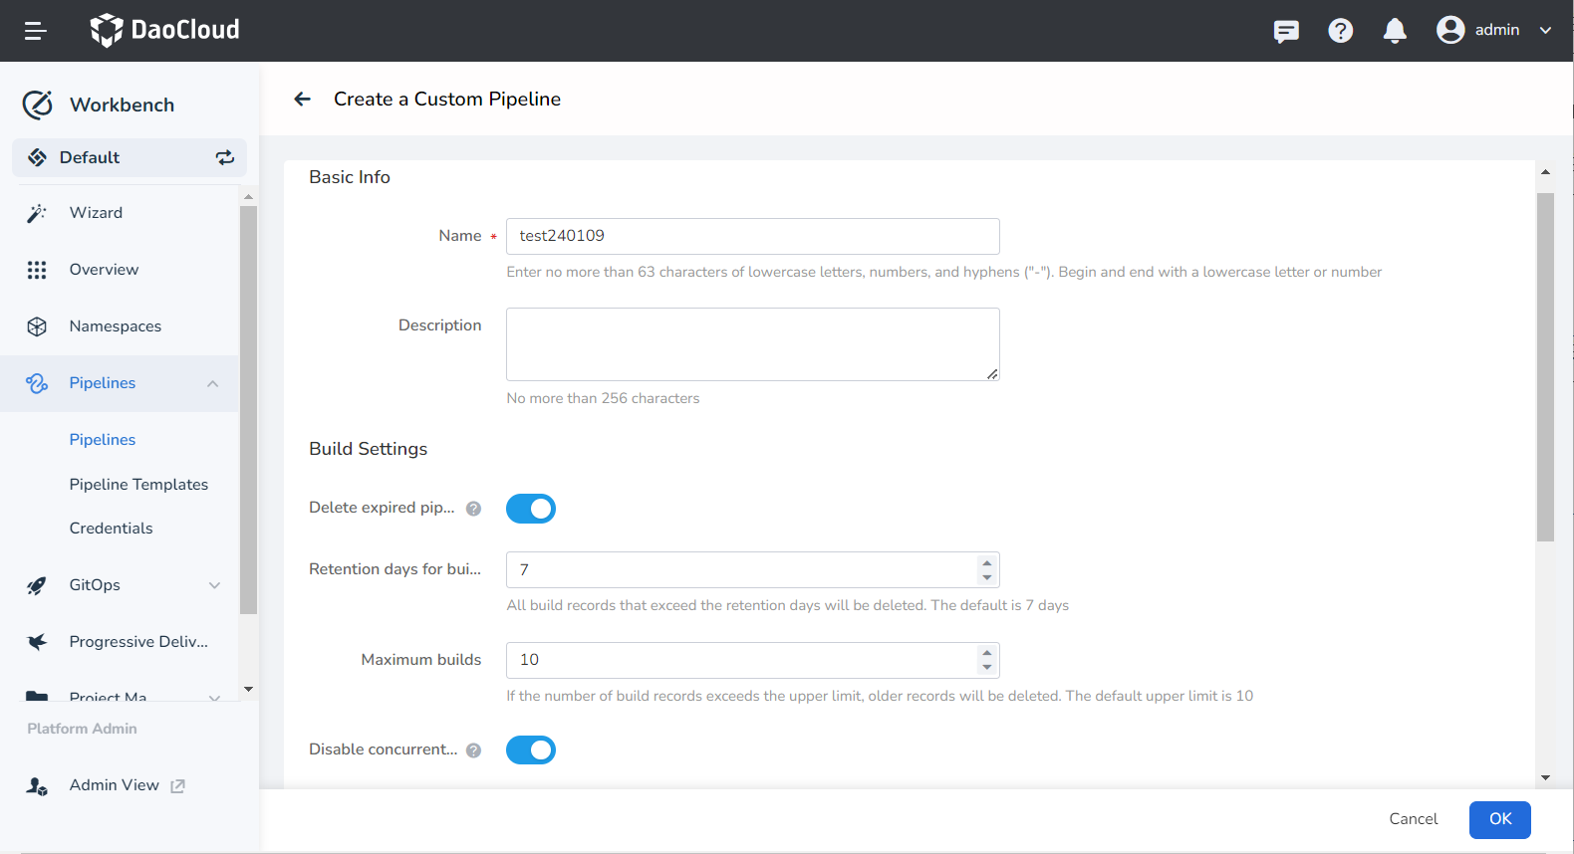
Task: Click the help icon beside Delete expired pipelines
Action: tap(474, 509)
